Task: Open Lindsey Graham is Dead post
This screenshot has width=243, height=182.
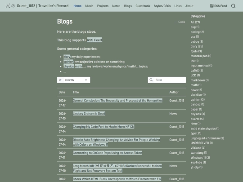Action: pyautogui.click(x=89, y=114)
